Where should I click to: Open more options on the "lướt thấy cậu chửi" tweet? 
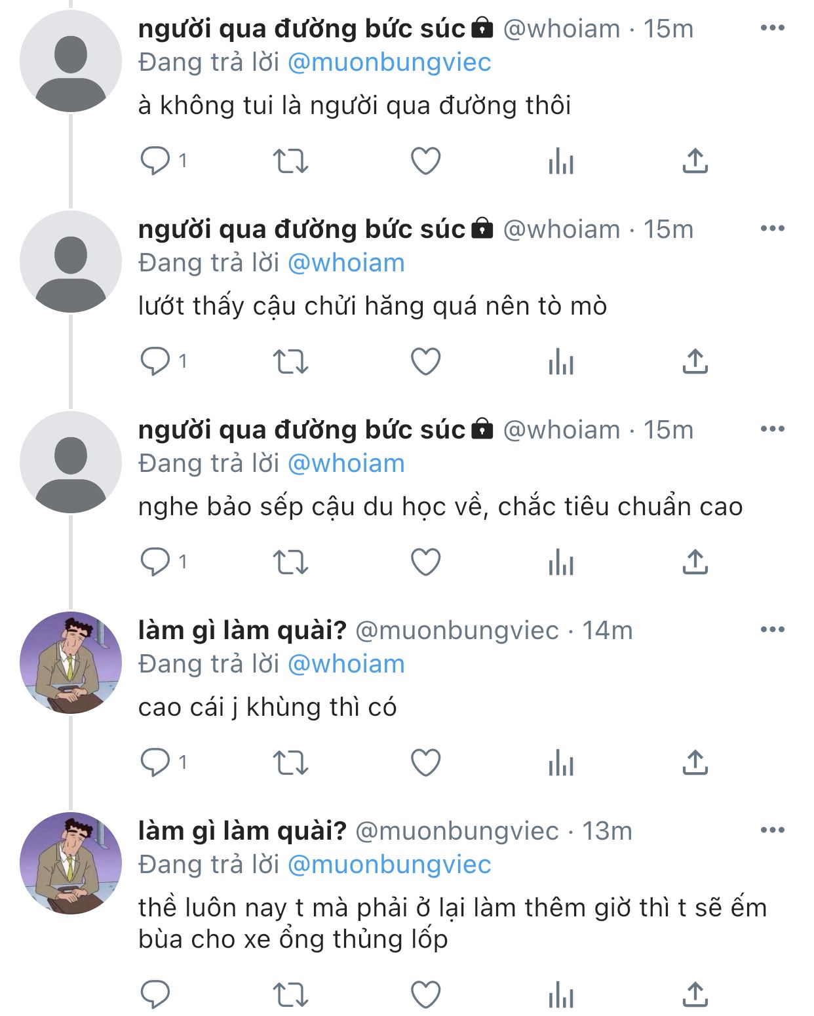pos(772,229)
